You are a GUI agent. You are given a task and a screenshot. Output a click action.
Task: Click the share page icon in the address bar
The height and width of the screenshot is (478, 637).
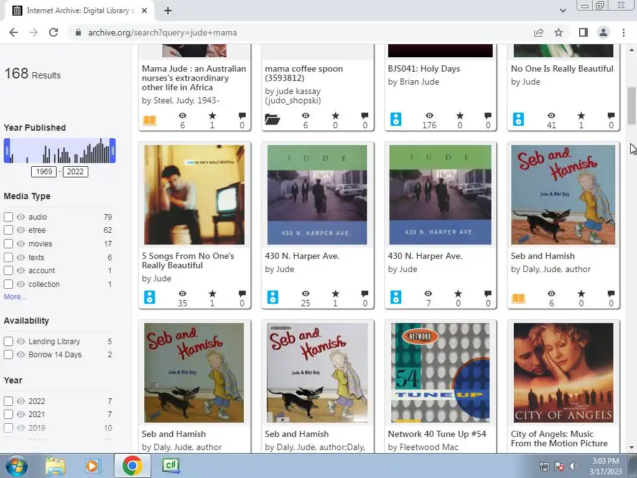click(539, 32)
